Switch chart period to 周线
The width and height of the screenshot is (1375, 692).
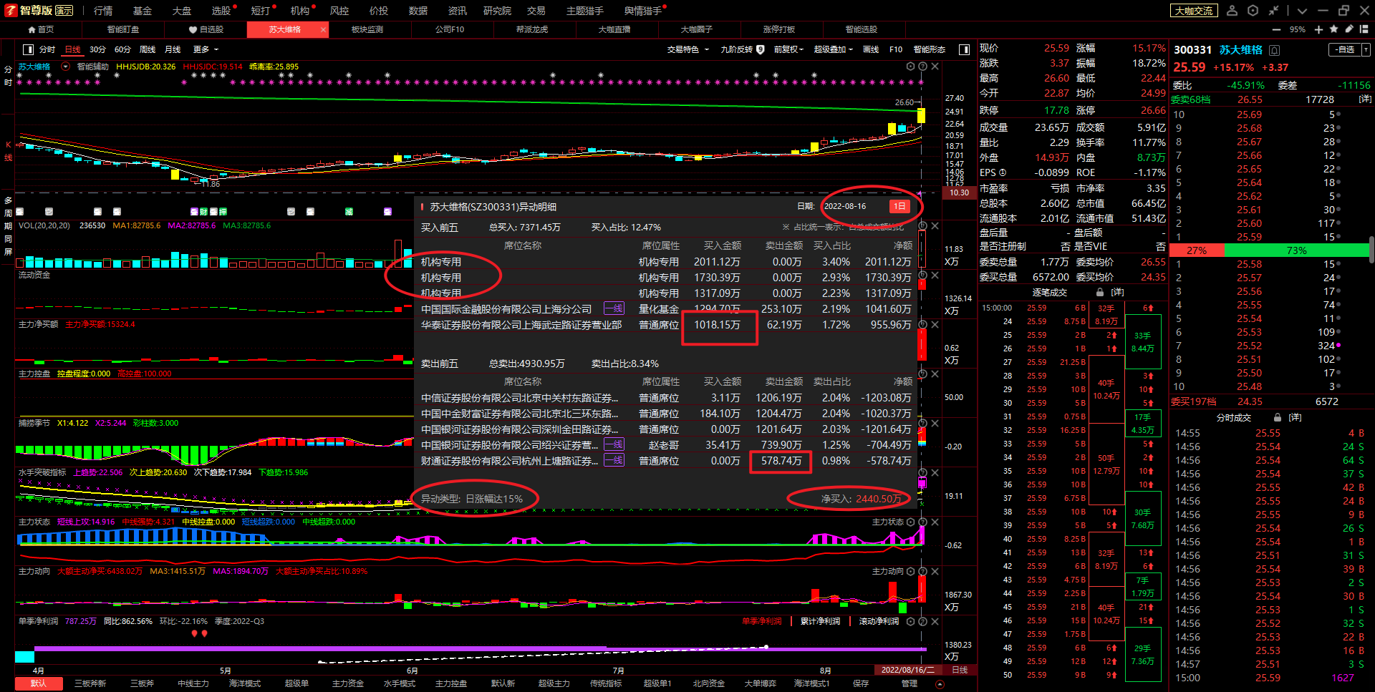[x=148, y=49]
